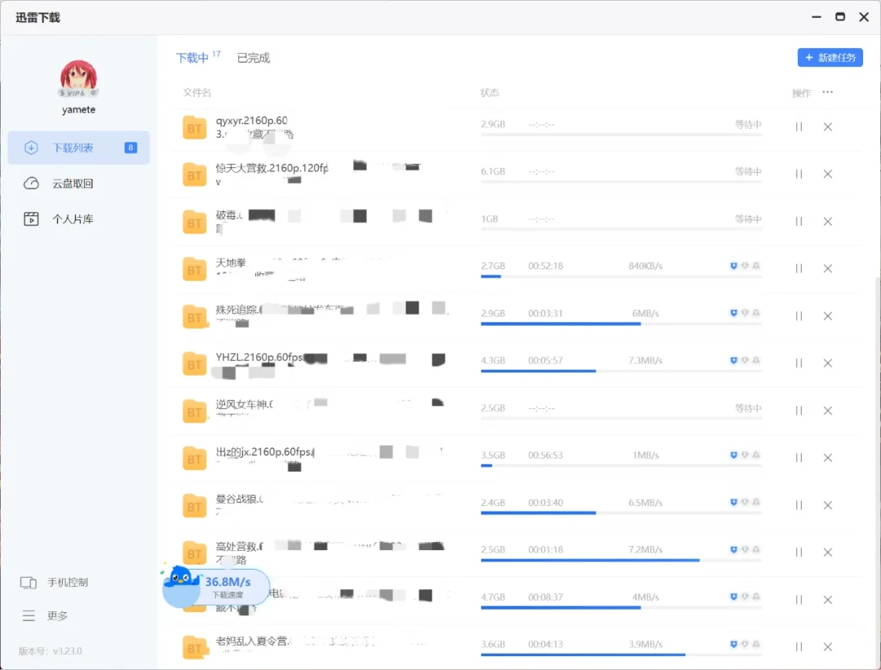Remove the 曼谷战狼 task
Image resolution: width=881 pixels, height=670 pixels.
pyautogui.click(x=828, y=505)
